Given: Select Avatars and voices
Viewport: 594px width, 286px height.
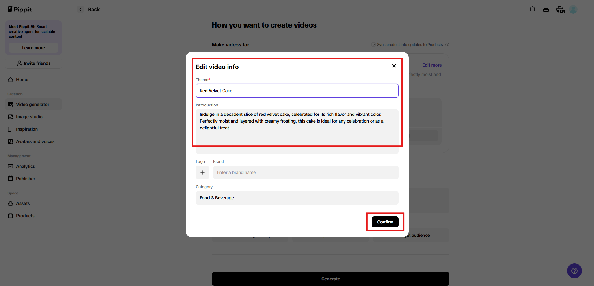Looking at the screenshot, I should pos(35,141).
